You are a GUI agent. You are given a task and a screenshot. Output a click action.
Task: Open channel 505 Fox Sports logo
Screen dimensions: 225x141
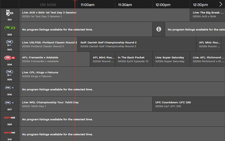tap(9, 73)
